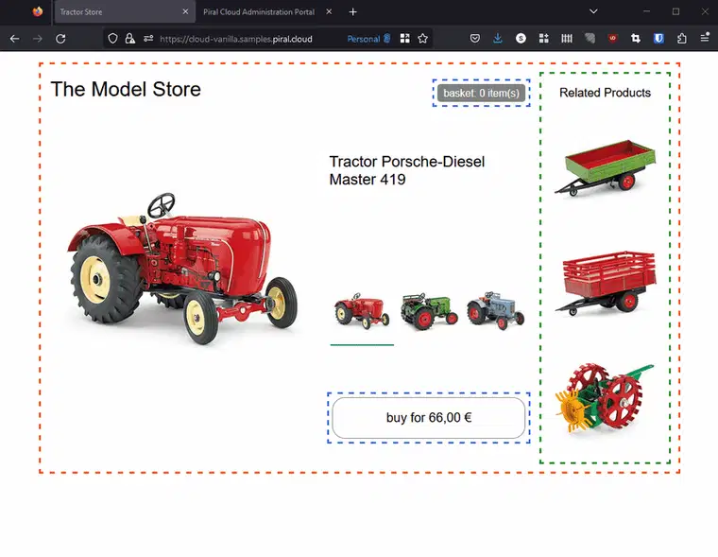
Task: Close the Piral Cloud Administration Portal tab
Action: pyautogui.click(x=329, y=11)
